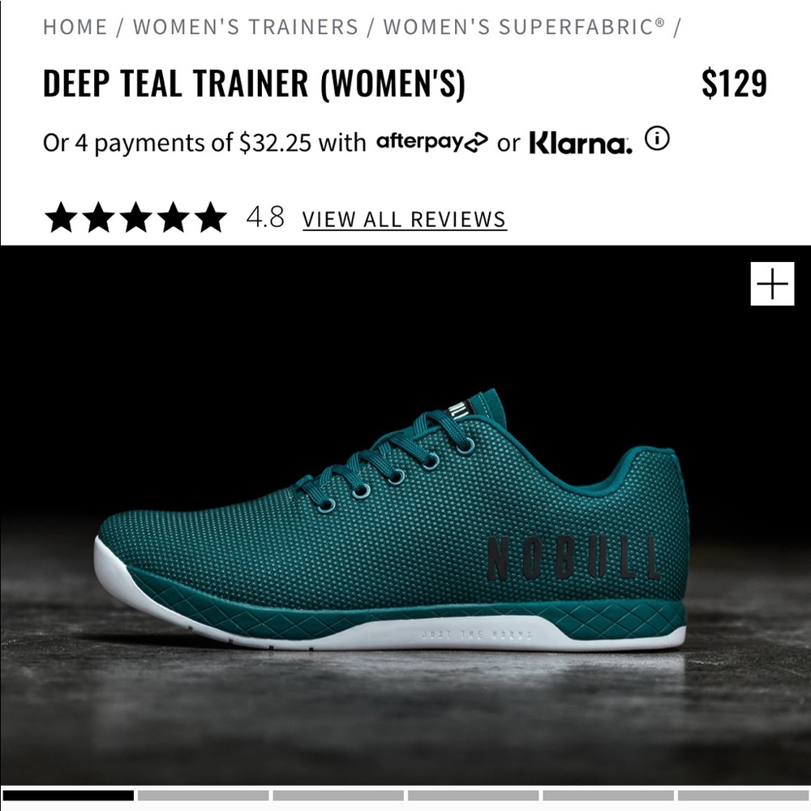Show second image via carousel bar

click(x=204, y=795)
